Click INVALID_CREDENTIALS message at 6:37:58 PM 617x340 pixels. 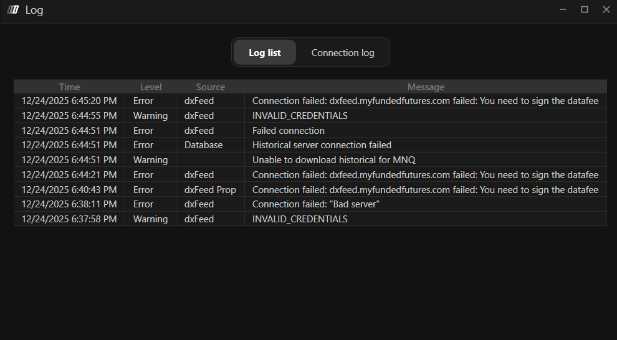pyautogui.click(x=300, y=219)
